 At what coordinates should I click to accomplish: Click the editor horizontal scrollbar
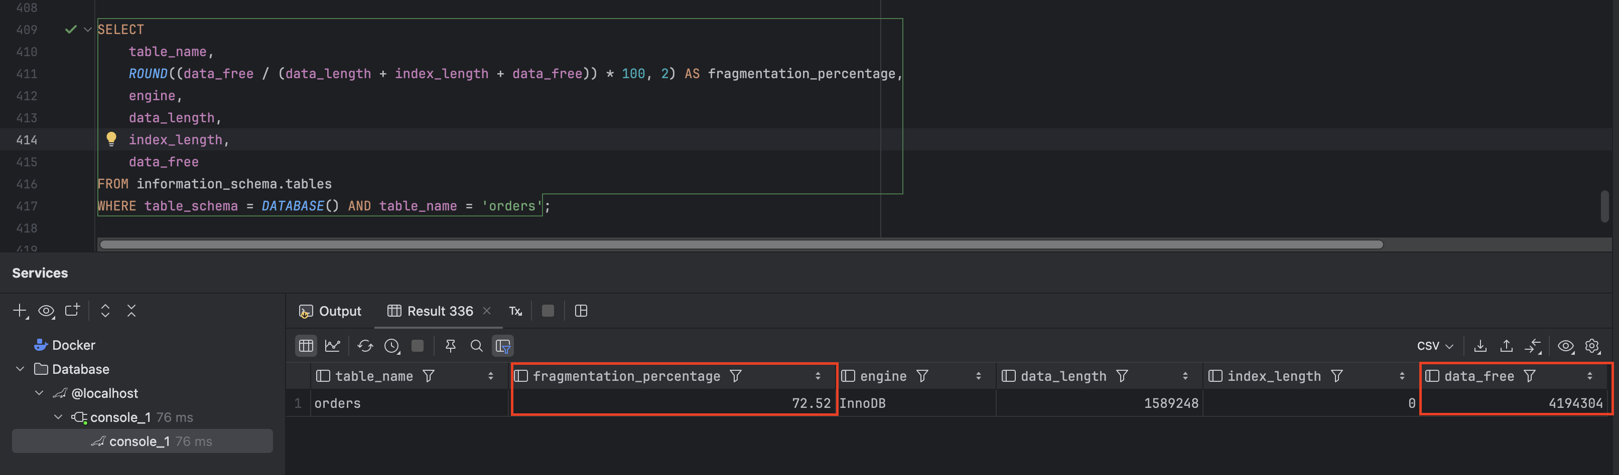click(742, 244)
